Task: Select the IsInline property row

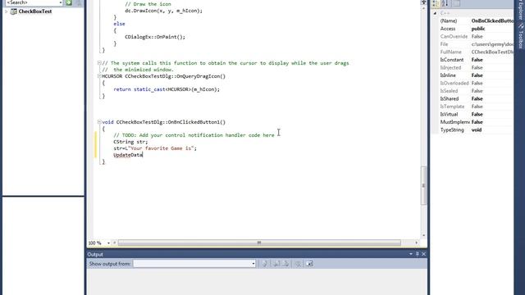Action: pyautogui.click(x=477, y=75)
